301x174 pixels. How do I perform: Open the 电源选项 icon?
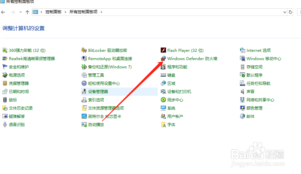pyautogui.click(x=5, y=75)
